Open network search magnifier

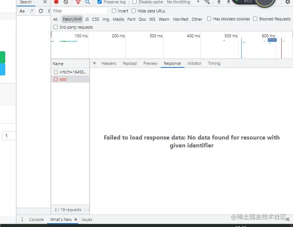pos(87,2)
